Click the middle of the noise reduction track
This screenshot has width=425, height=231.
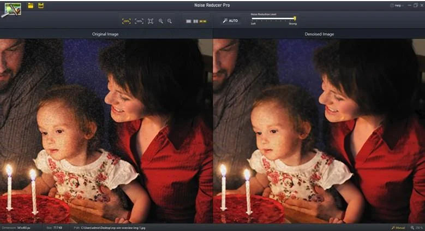(273, 19)
